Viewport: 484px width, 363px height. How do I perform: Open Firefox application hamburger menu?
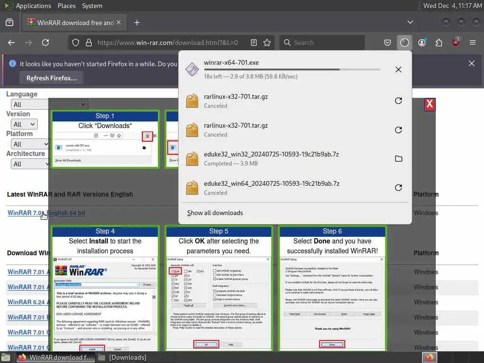tap(473, 43)
